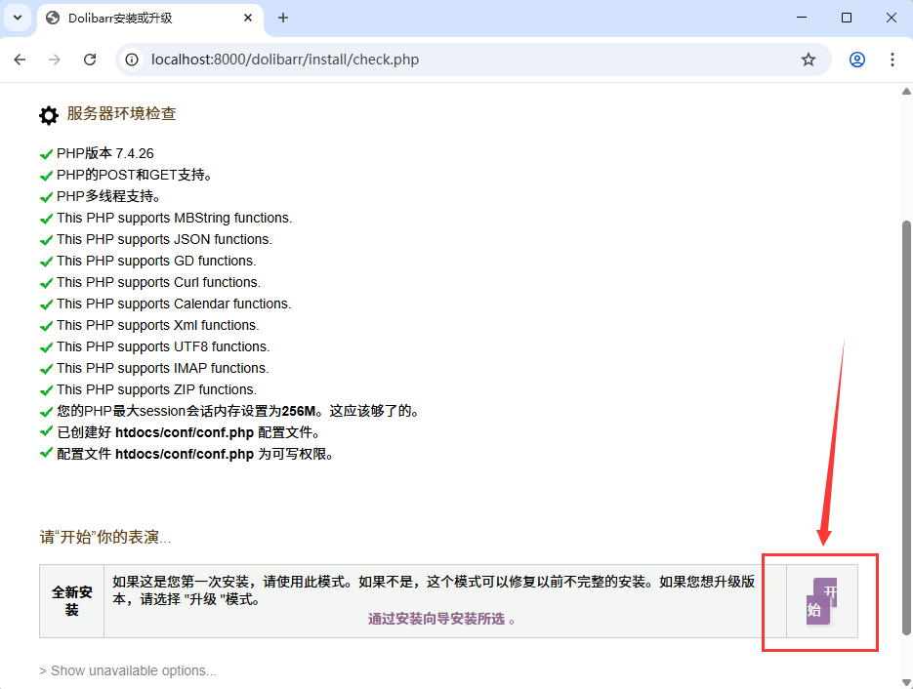The height and width of the screenshot is (689, 913).
Task: Click the MBString functions line
Action: (175, 219)
